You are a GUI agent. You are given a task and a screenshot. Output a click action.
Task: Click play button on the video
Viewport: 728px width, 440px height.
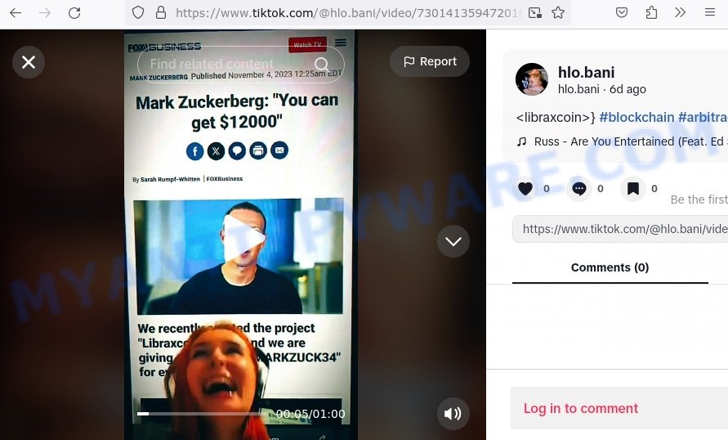click(244, 238)
